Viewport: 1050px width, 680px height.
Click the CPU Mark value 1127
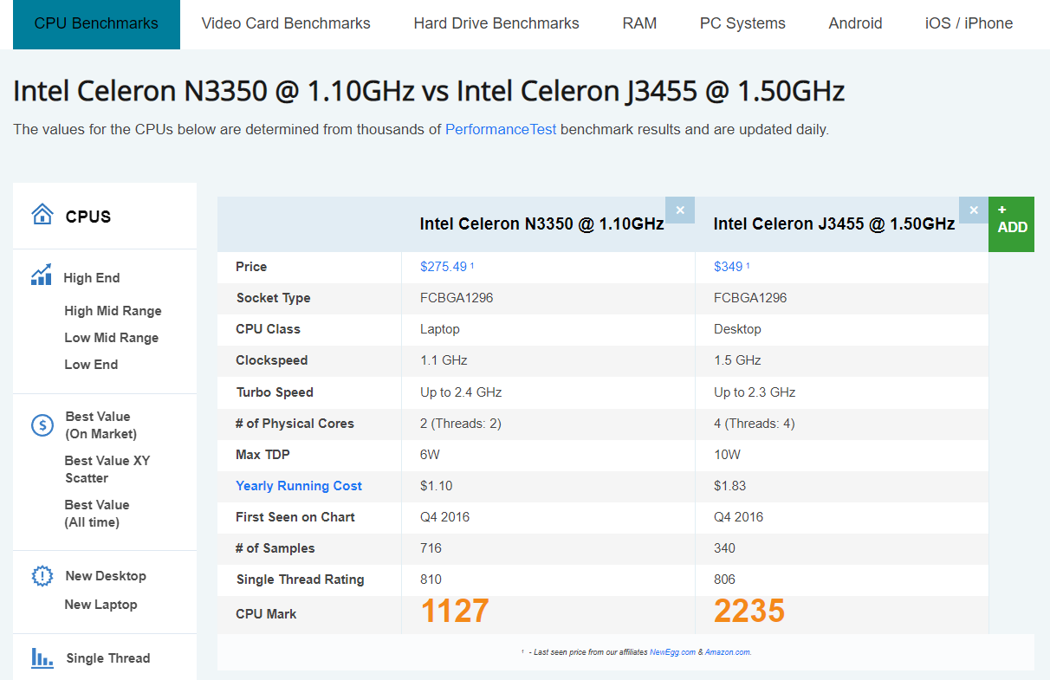(455, 612)
